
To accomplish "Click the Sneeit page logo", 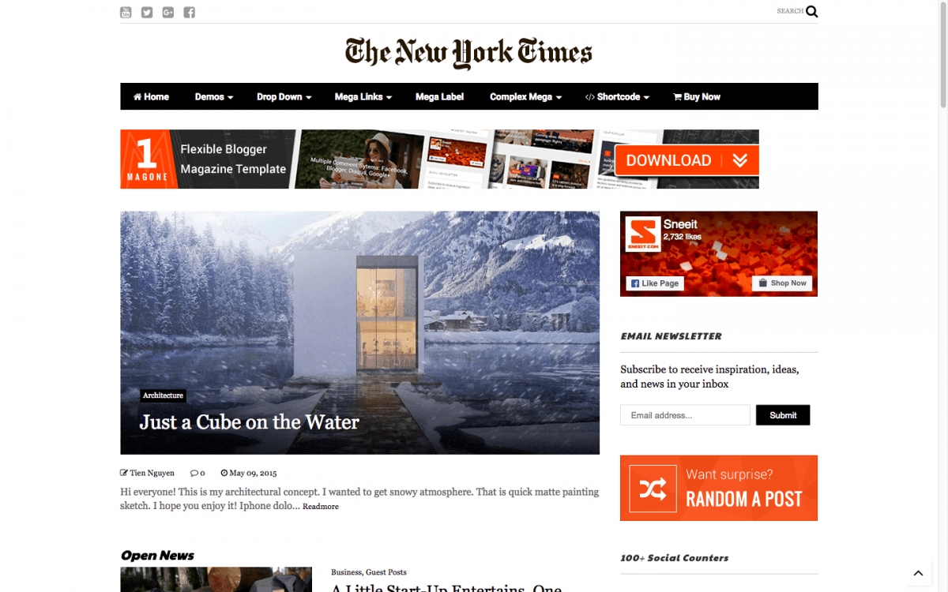I will pyautogui.click(x=641, y=234).
